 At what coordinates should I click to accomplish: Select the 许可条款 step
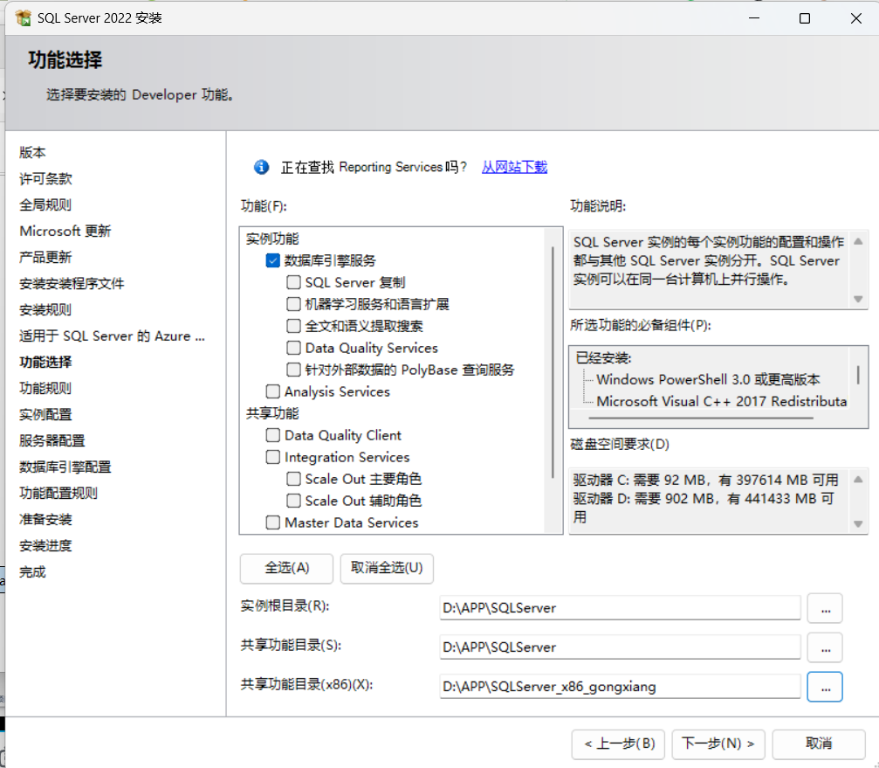coord(45,178)
